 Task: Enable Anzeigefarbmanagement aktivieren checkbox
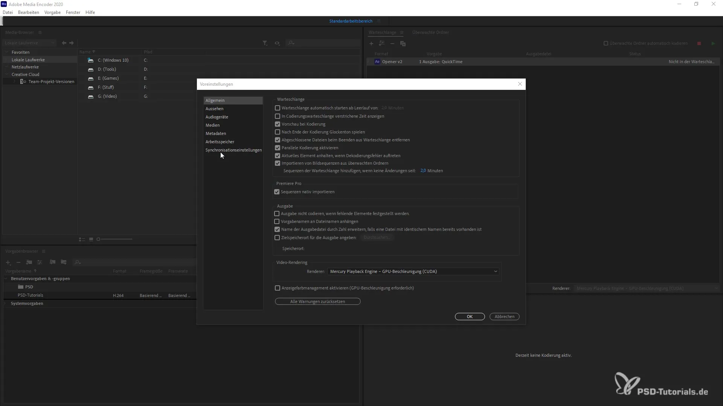click(278, 288)
